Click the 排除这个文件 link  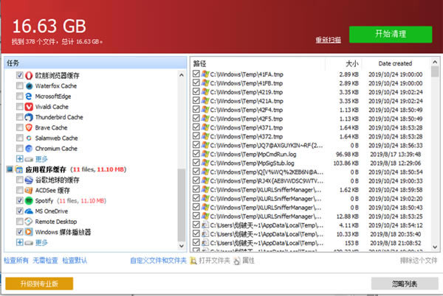pyautogui.click(x=419, y=261)
